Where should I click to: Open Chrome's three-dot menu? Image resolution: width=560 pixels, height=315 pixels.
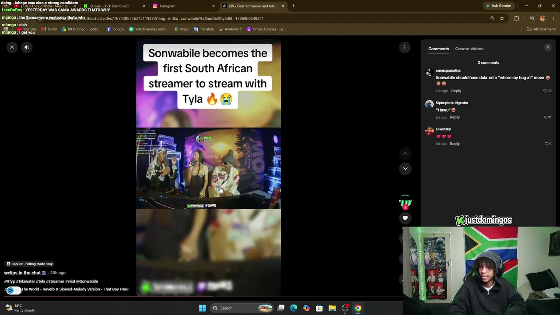[553, 18]
